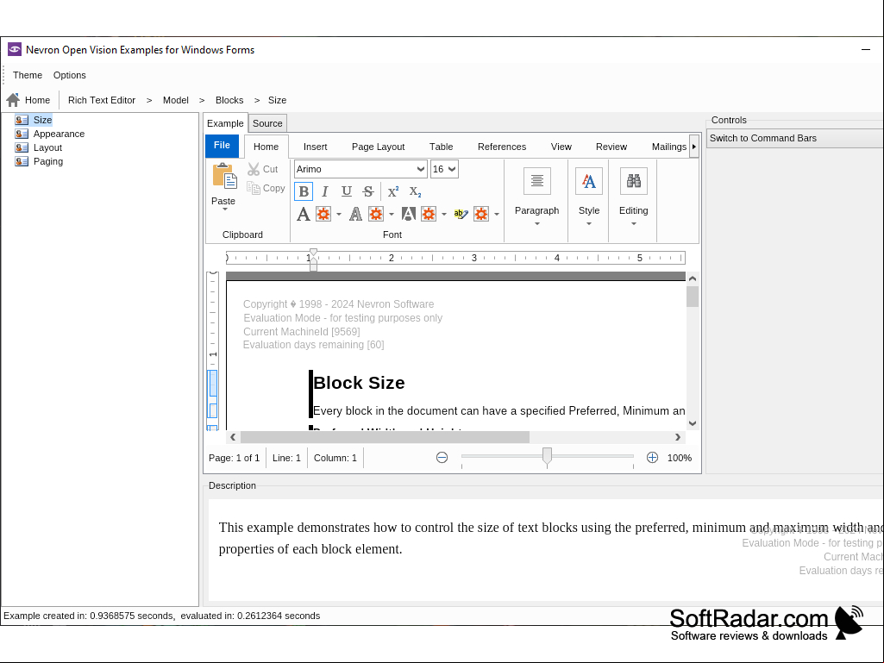The width and height of the screenshot is (884, 663).
Task: Switch to the Insert ribbon tab
Action: click(x=315, y=147)
